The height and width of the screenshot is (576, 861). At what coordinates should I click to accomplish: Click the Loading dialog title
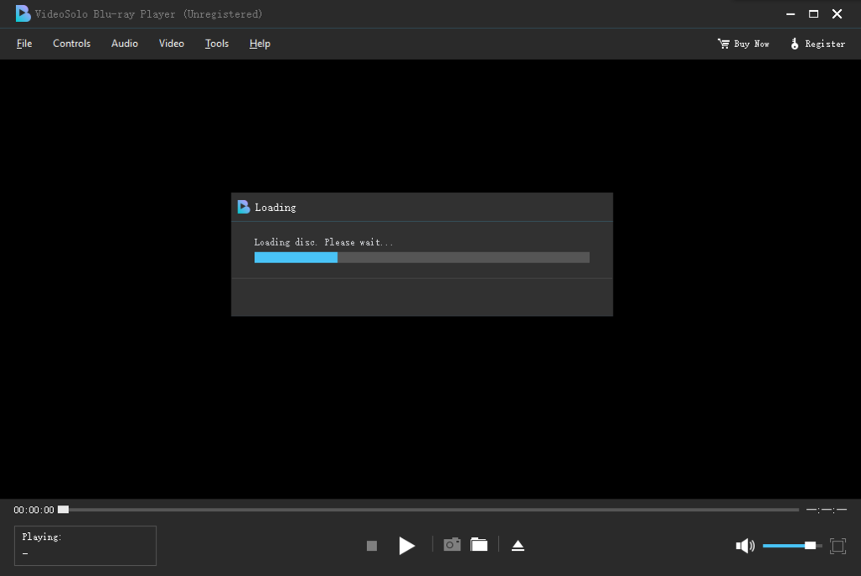click(275, 208)
